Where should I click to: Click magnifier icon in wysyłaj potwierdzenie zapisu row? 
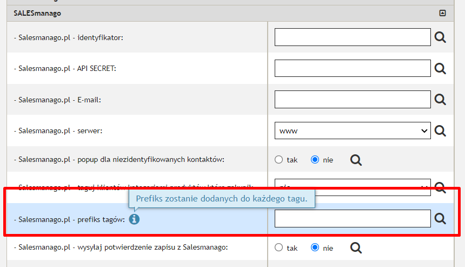356,248
